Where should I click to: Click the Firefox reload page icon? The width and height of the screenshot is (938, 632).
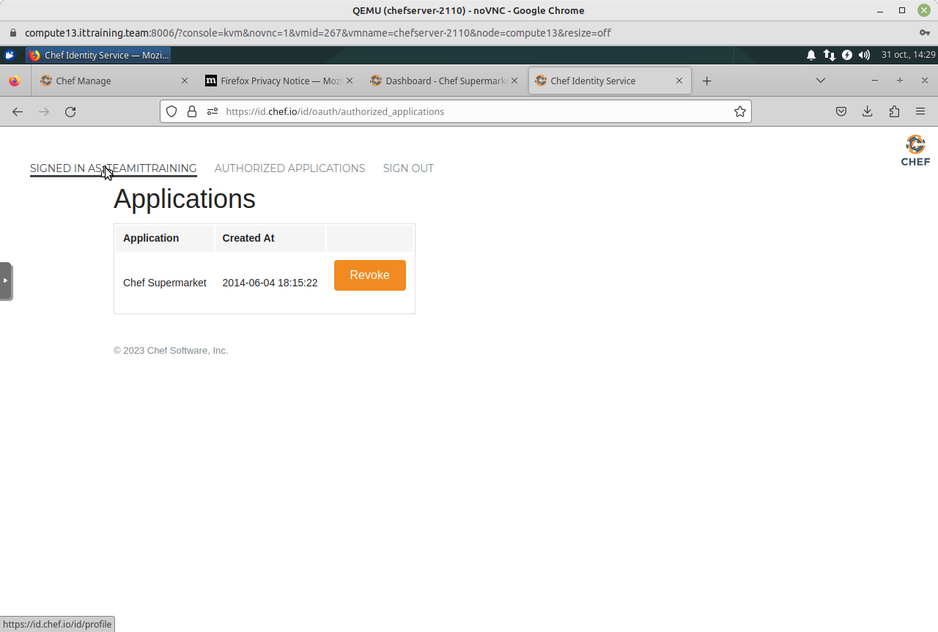click(x=70, y=111)
